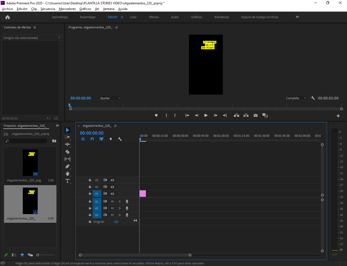Click the pink clip on V1

click(143, 194)
